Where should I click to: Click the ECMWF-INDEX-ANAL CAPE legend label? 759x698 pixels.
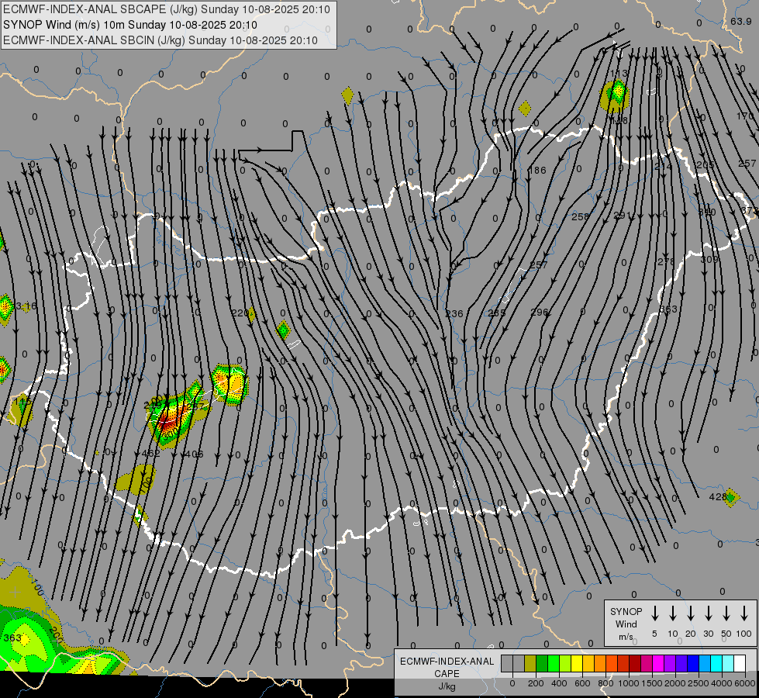tap(447, 673)
